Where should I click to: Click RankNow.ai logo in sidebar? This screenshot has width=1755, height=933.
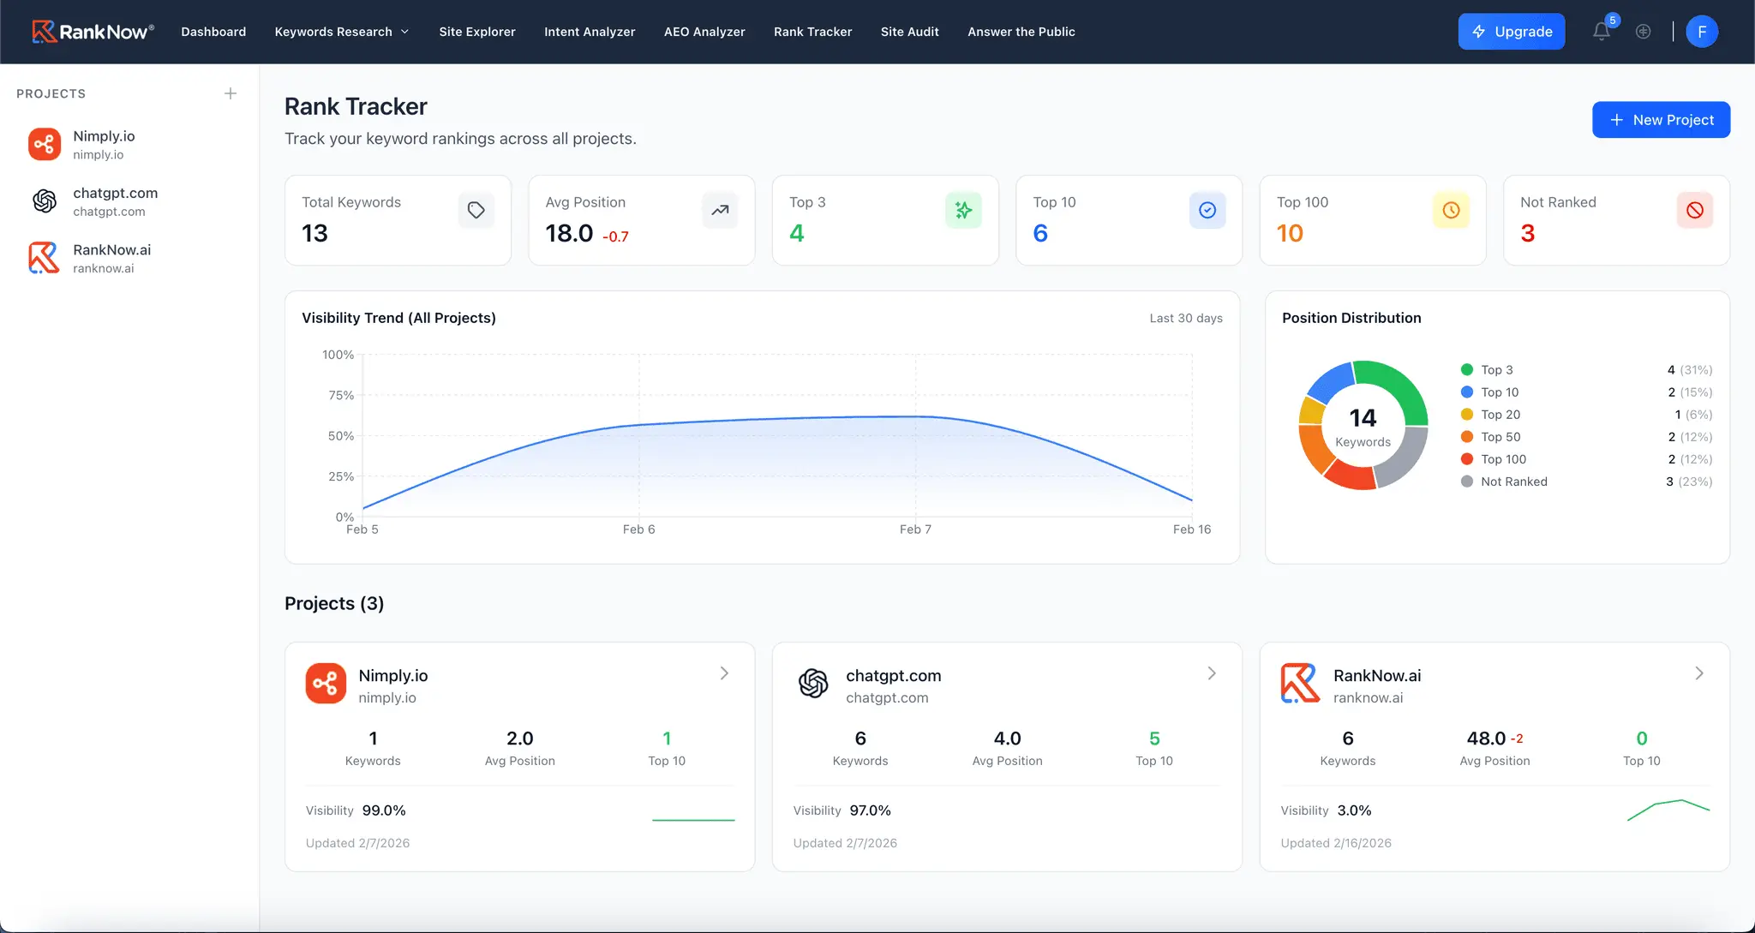pyautogui.click(x=45, y=258)
